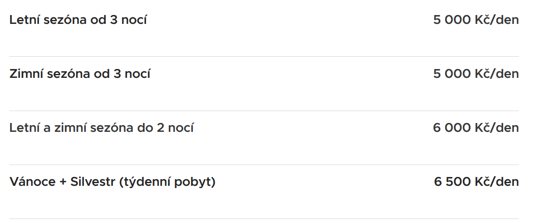Click "Kč/den" in the 6 500 price
This screenshot has height=223, width=538.
497,182
